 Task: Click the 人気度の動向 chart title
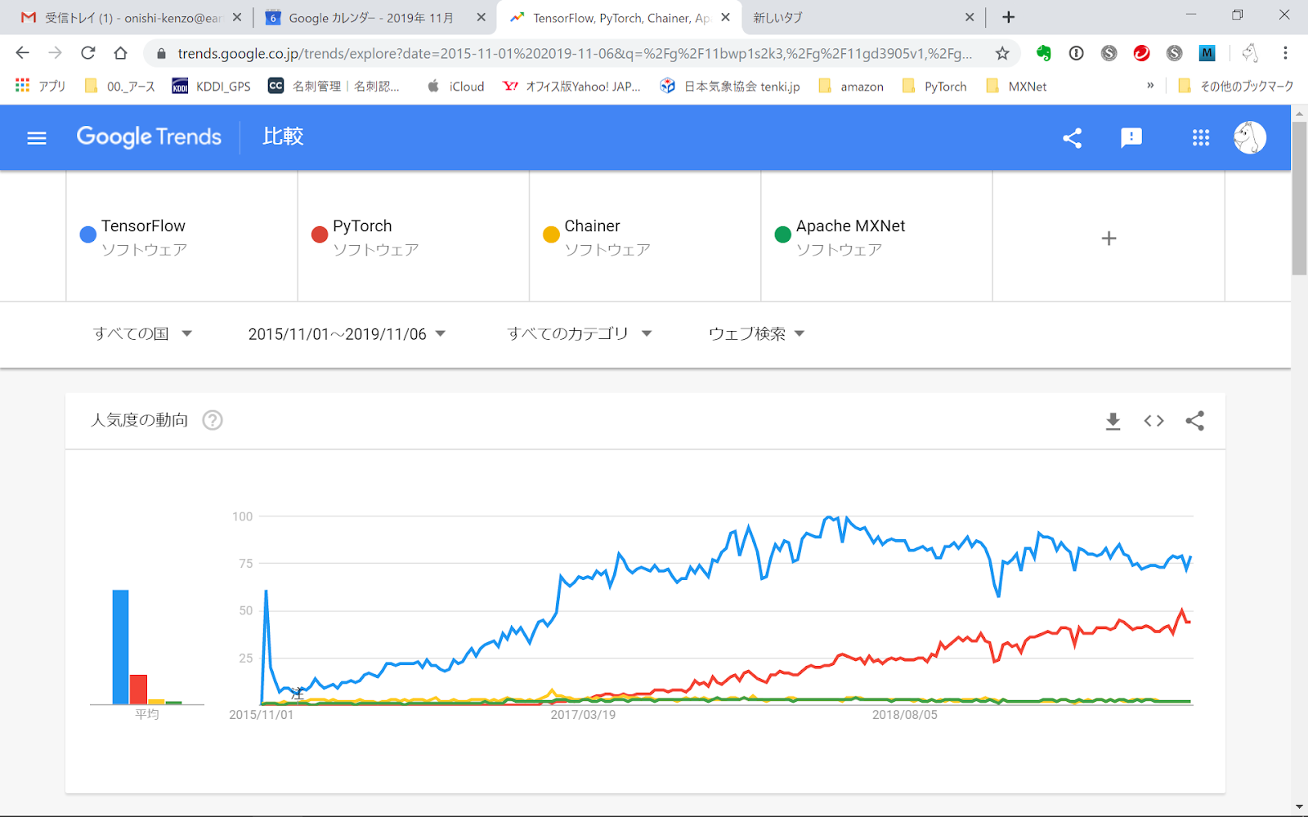click(139, 420)
